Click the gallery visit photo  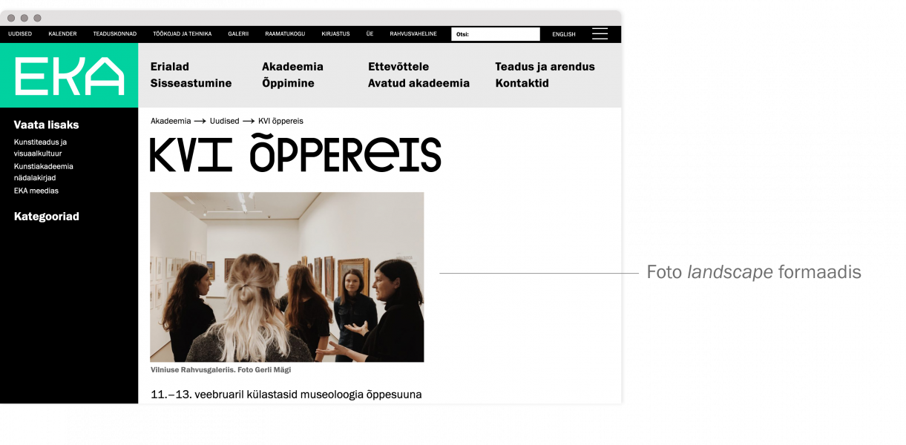(287, 277)
